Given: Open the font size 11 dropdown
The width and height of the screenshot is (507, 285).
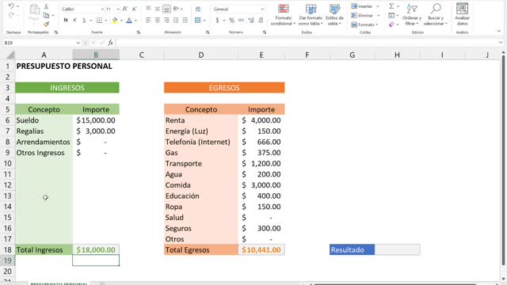Looking at the screenshot, I should click(x=118, y=9).
